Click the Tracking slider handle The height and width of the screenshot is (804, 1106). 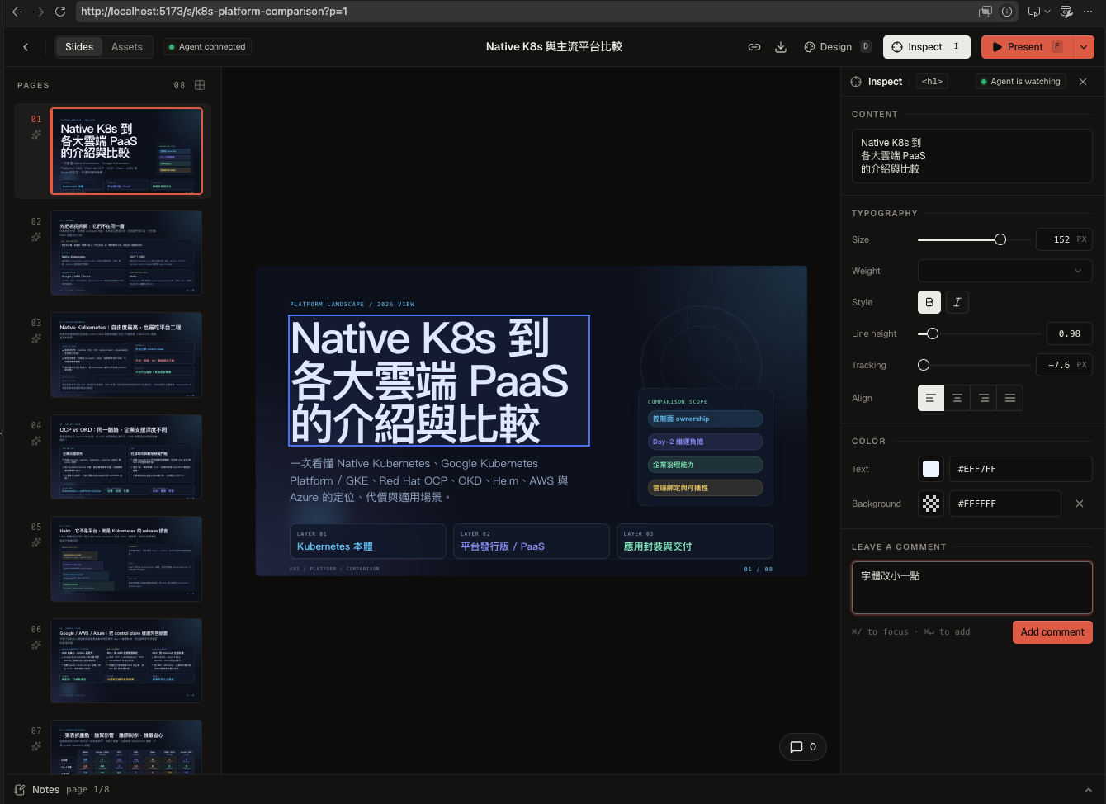point(924,365)
